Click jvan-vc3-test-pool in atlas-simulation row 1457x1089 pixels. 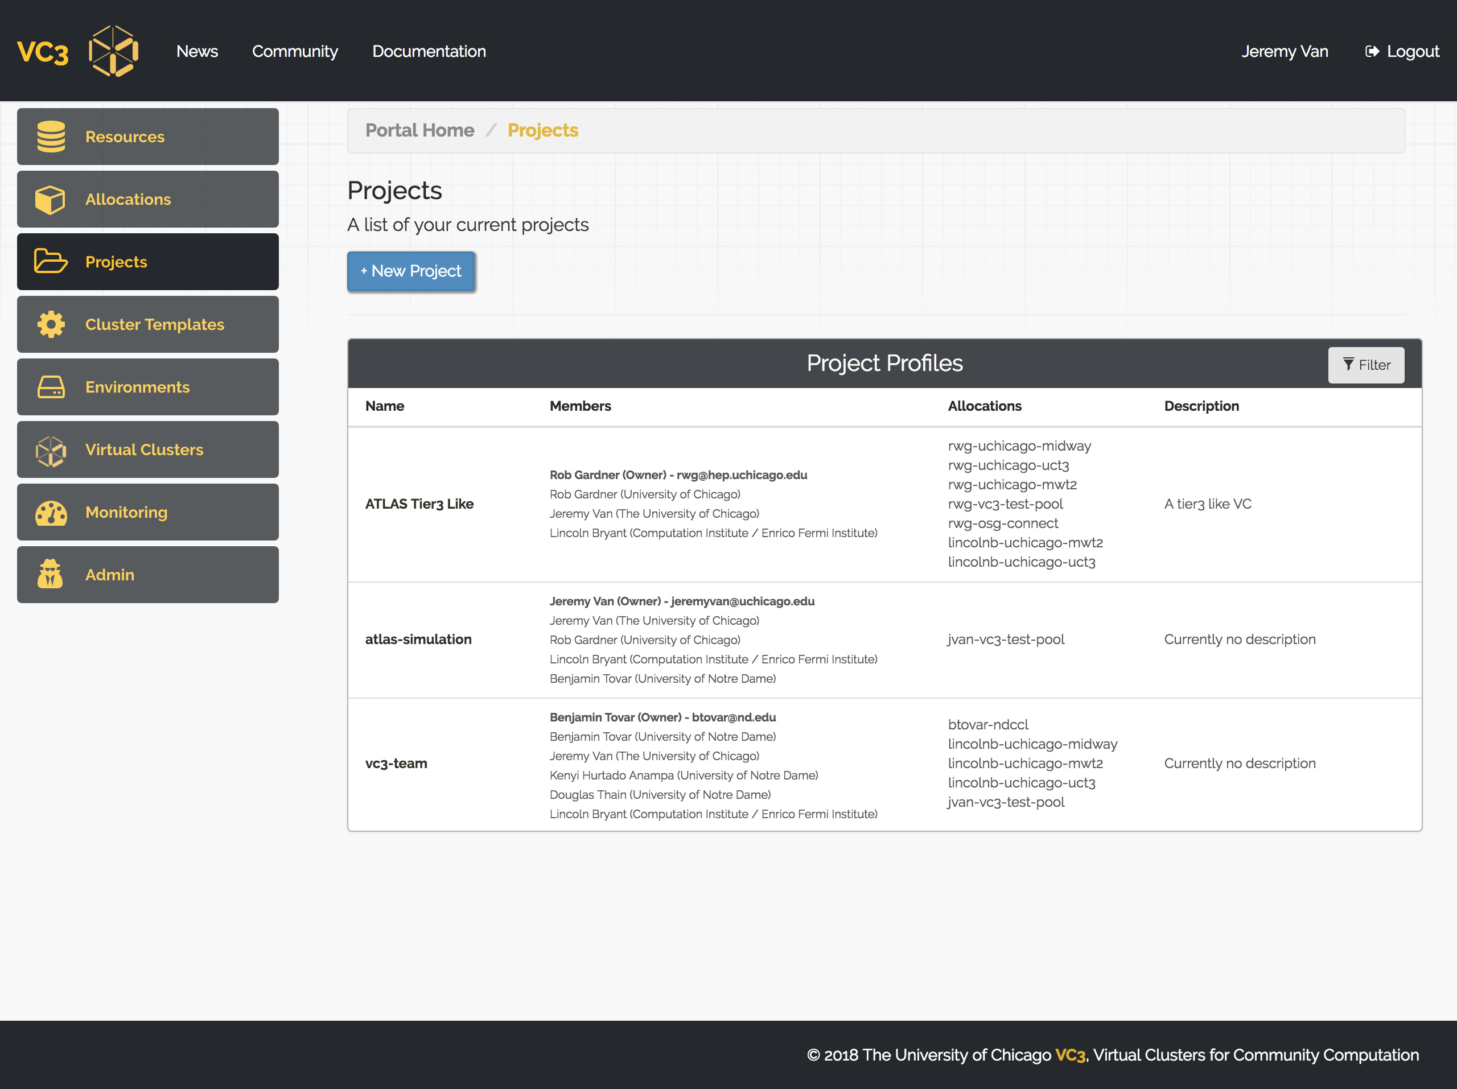click(1005, 640)
